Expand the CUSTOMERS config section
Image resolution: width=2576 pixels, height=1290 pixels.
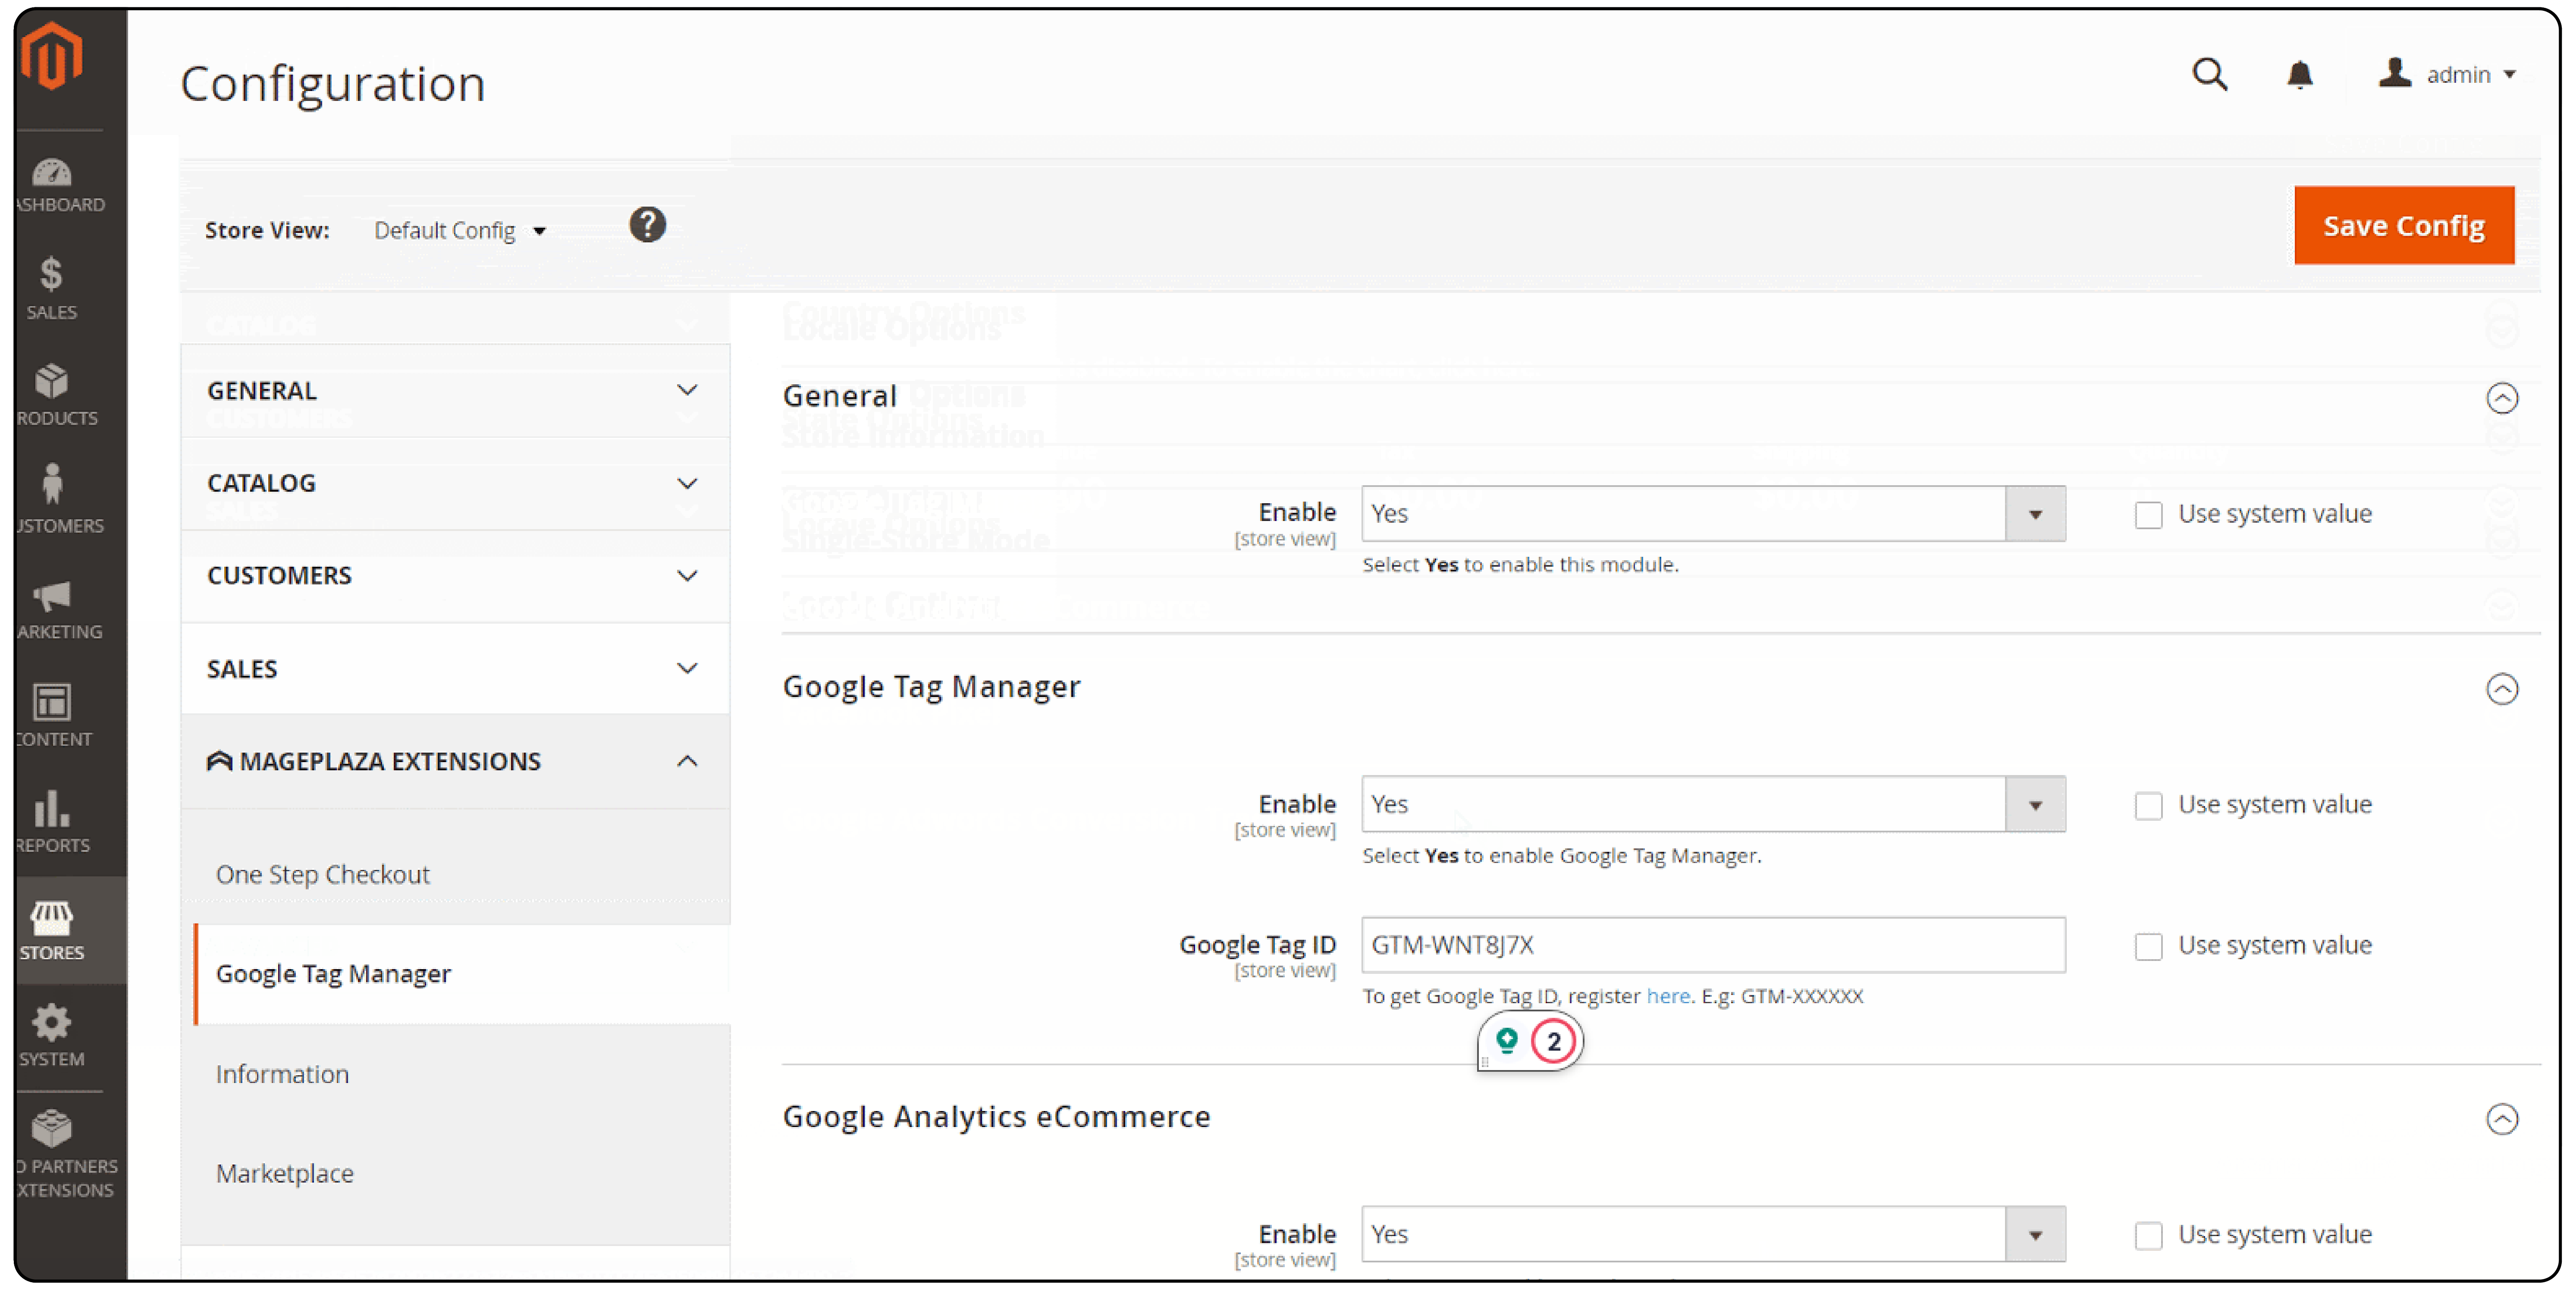coord(455,576)
